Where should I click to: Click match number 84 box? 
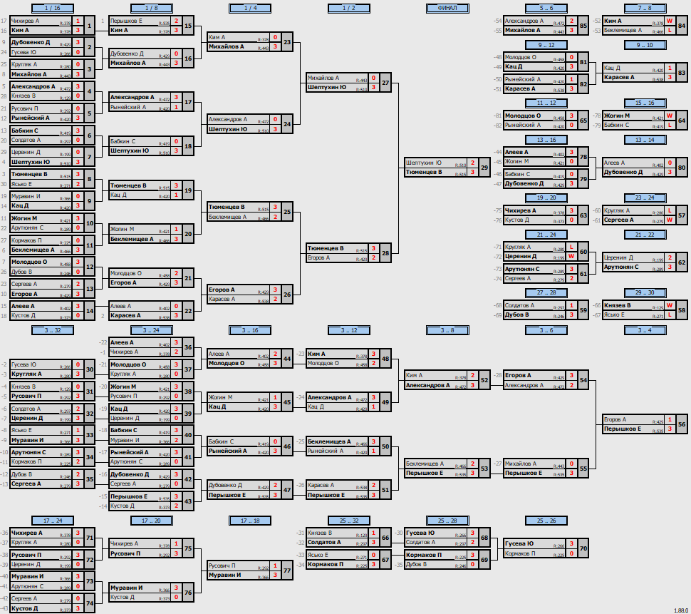pos(682,26)
